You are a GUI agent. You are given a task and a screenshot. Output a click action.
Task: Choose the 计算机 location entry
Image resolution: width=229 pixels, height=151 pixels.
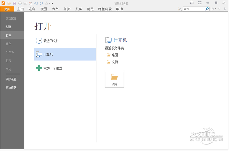pos(65,54)
